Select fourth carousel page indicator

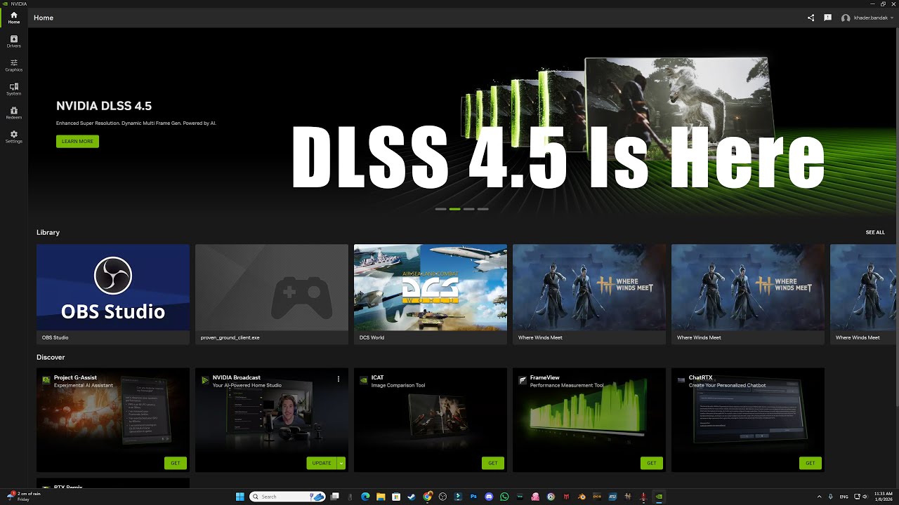(483, 209)
